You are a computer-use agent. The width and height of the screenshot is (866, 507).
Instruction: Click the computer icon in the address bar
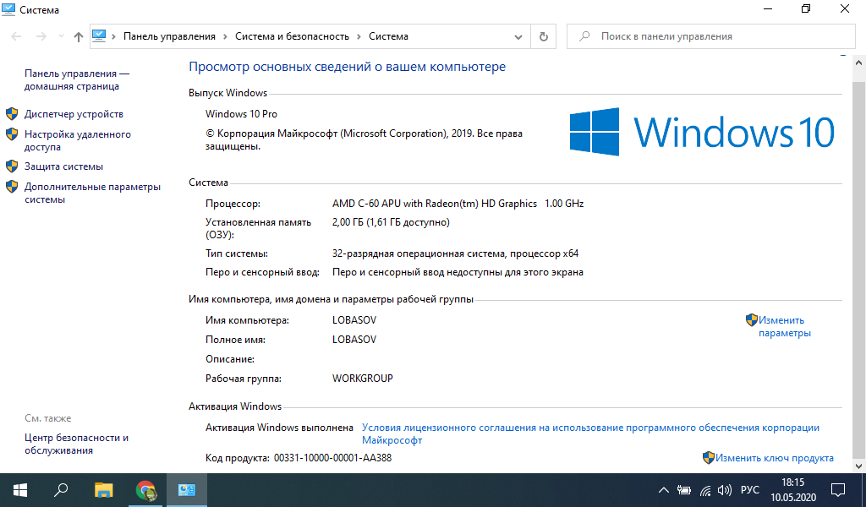(x=99, y=35)
